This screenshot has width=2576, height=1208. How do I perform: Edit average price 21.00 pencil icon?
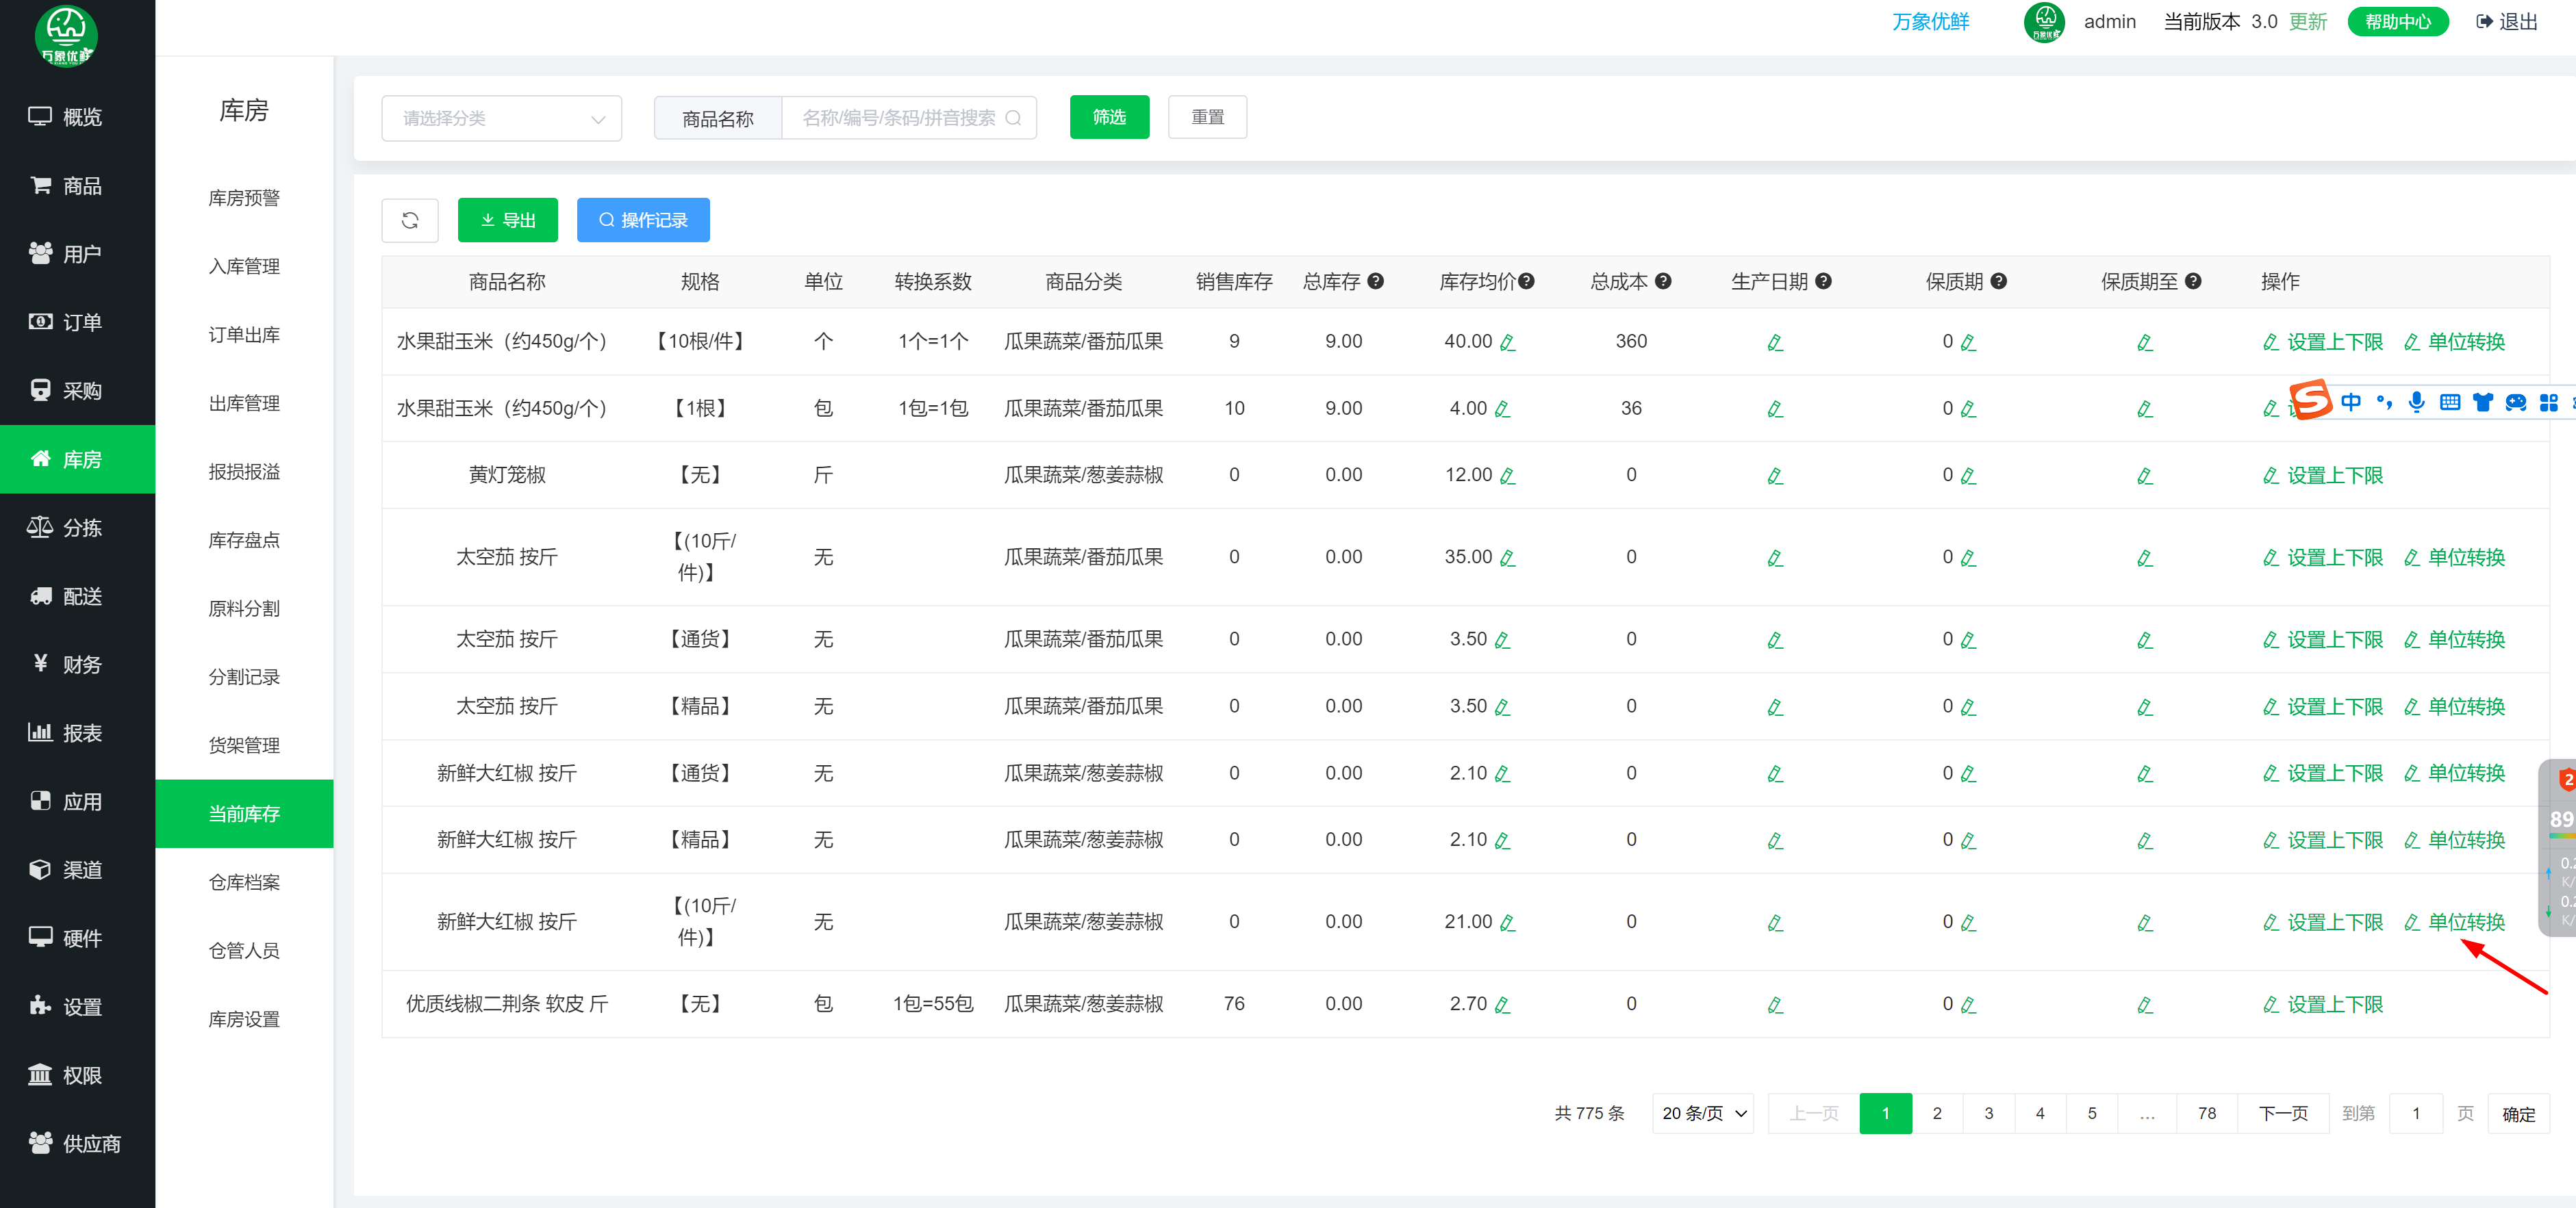point(1508,923)
